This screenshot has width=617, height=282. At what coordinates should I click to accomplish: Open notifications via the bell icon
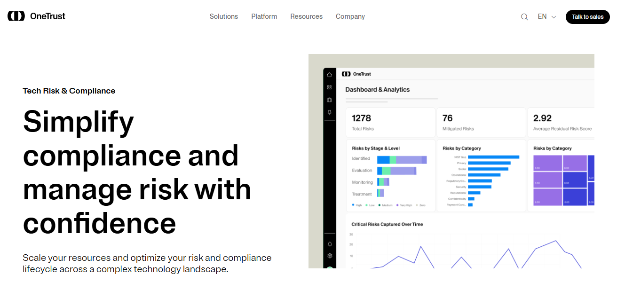[329, 243]
